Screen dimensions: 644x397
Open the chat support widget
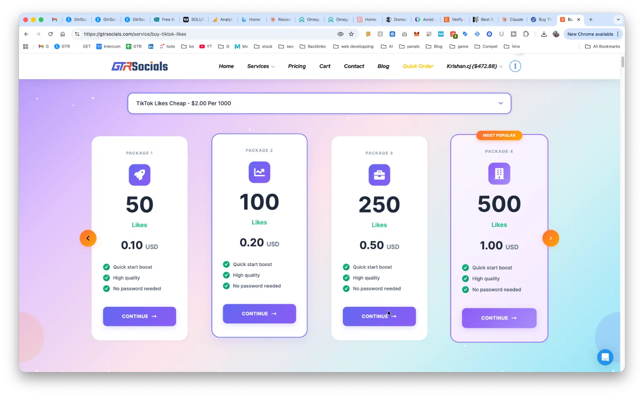pyautogui.click(x=605, y=357)
